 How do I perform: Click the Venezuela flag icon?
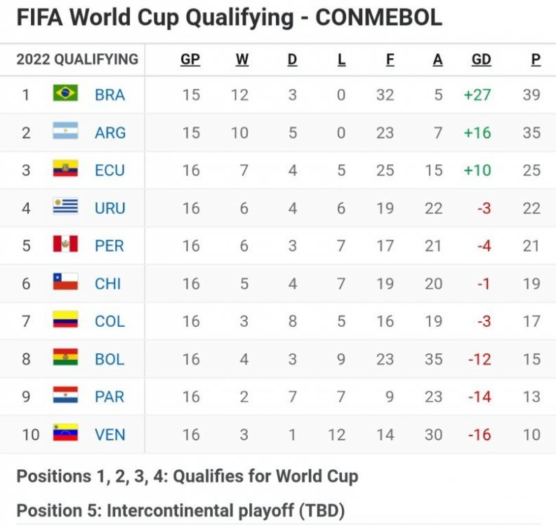click(65, 433)
